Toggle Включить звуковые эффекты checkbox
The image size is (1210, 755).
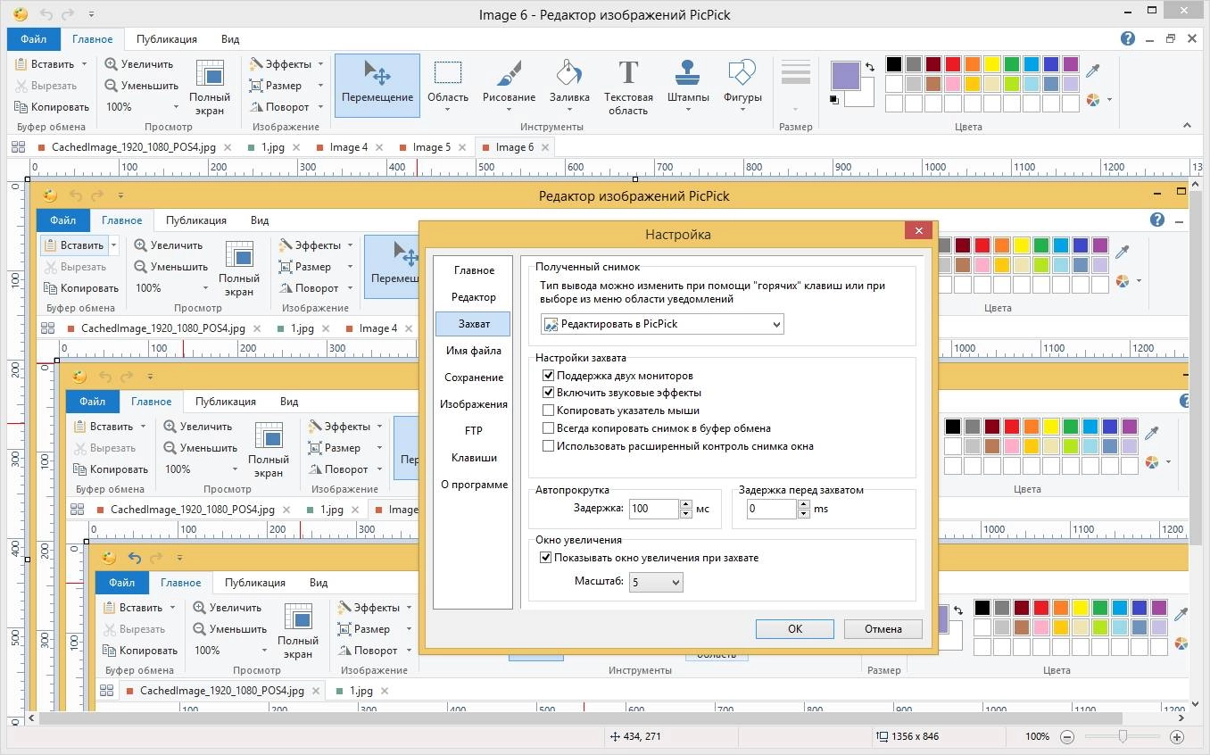(549, 393)
